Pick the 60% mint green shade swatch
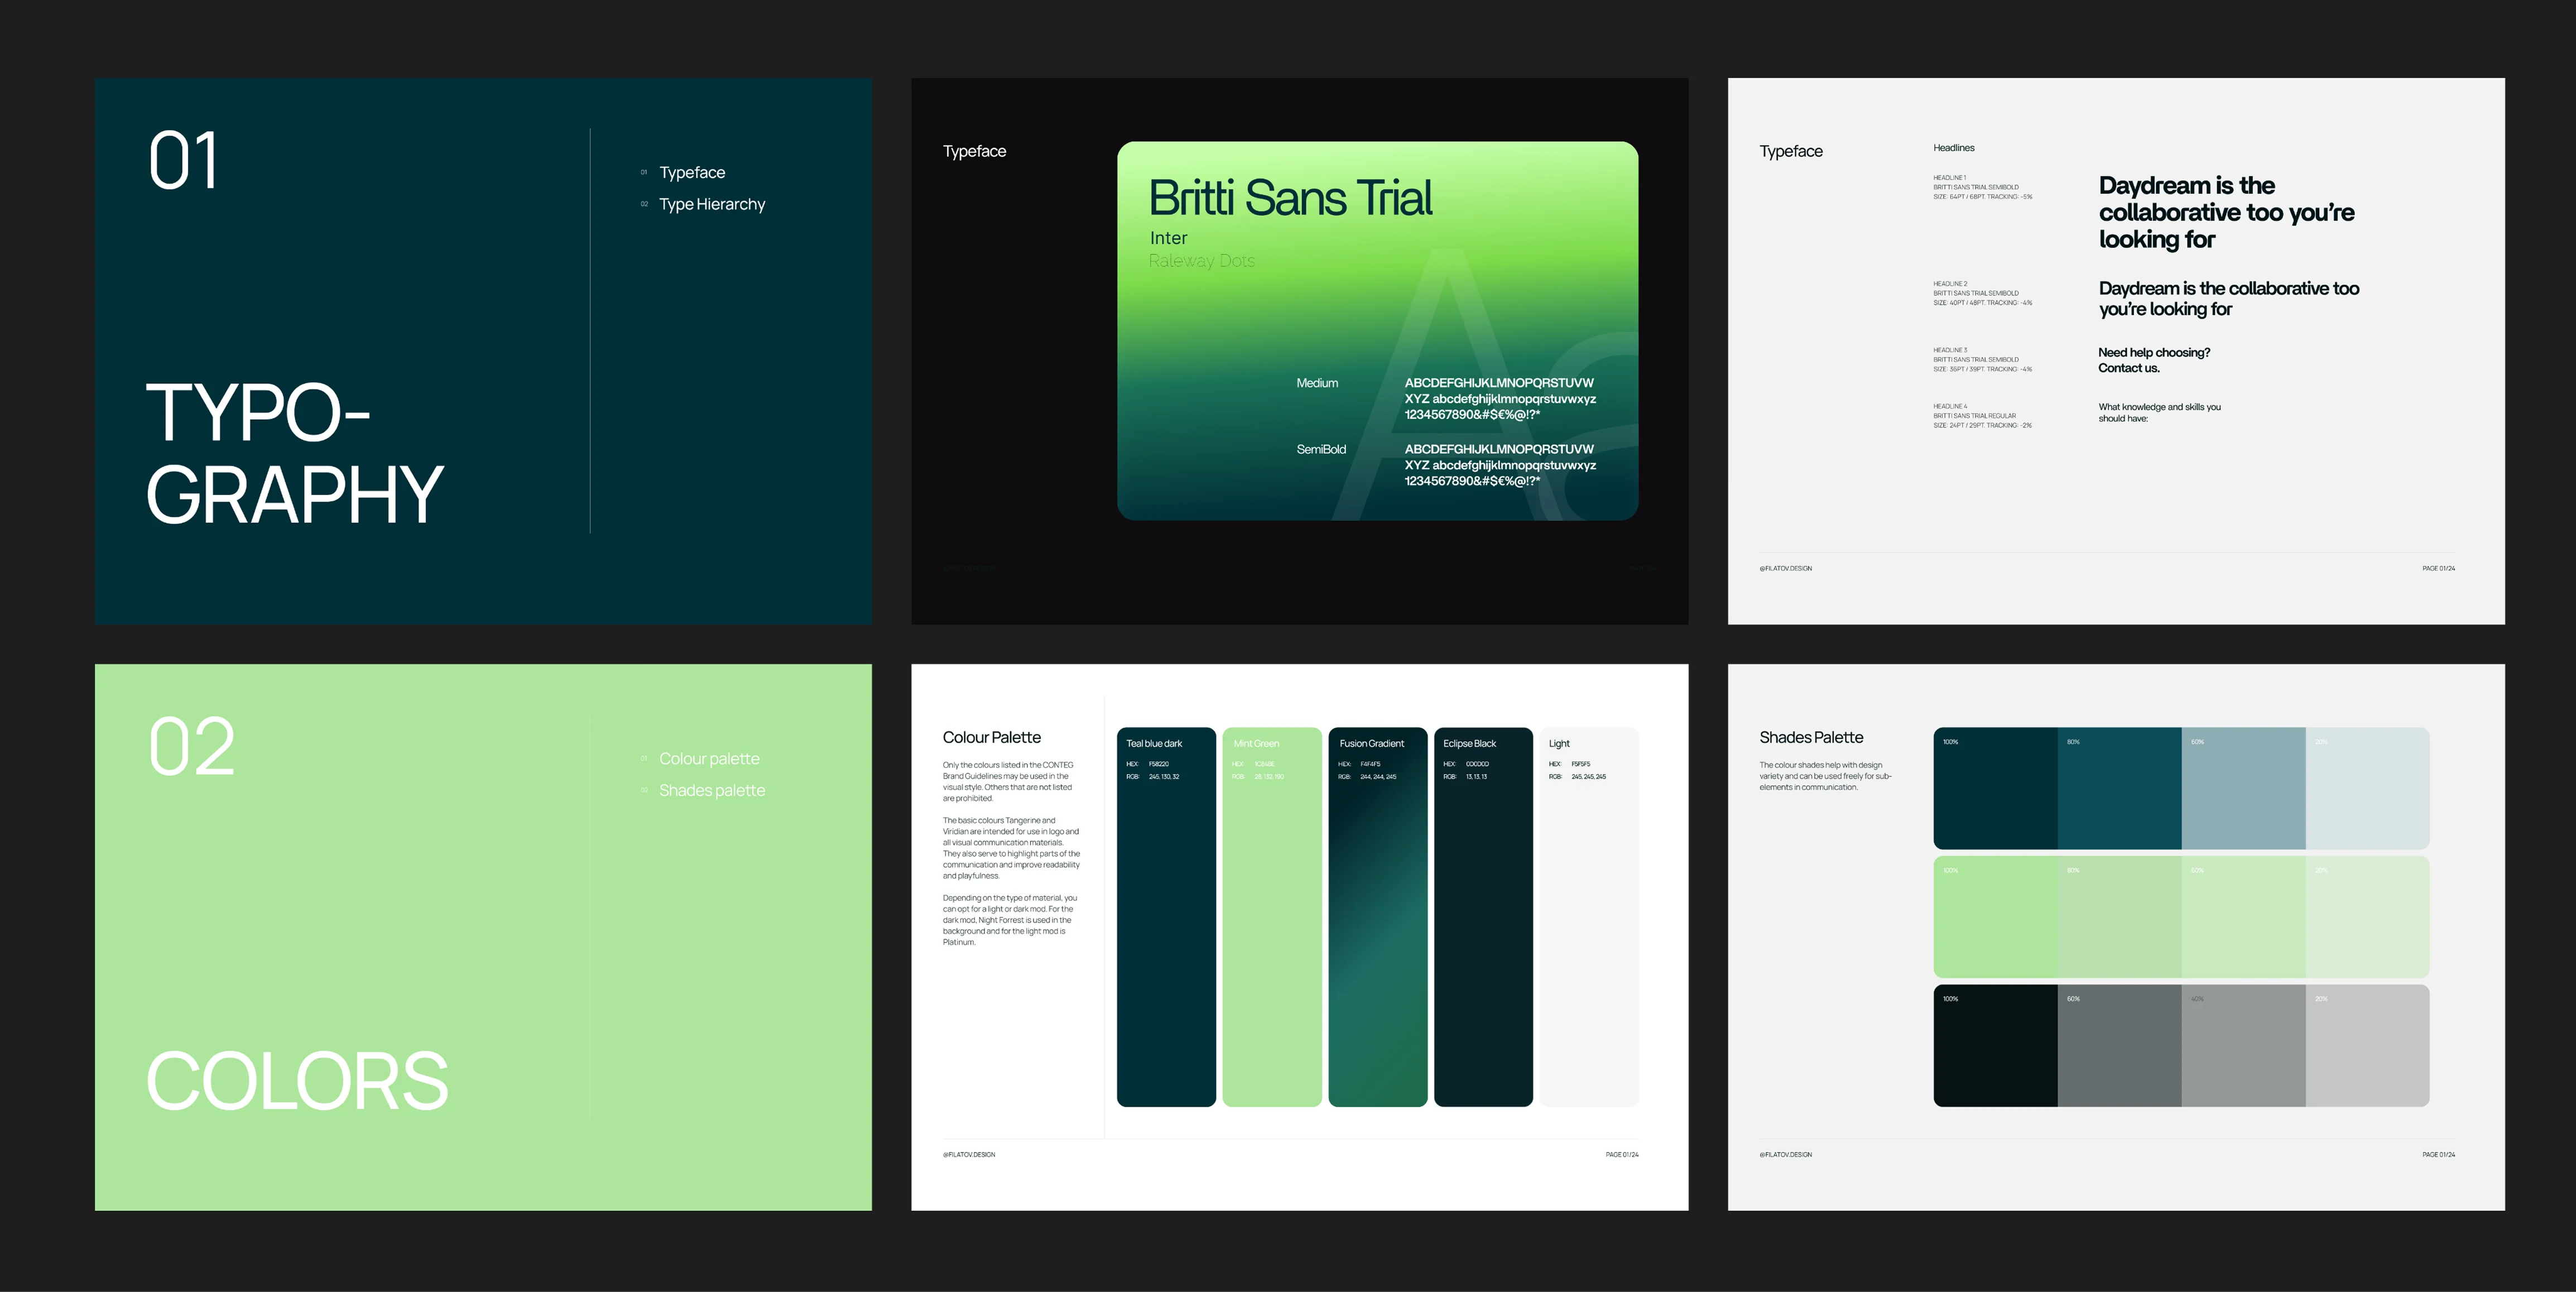 2243,916
